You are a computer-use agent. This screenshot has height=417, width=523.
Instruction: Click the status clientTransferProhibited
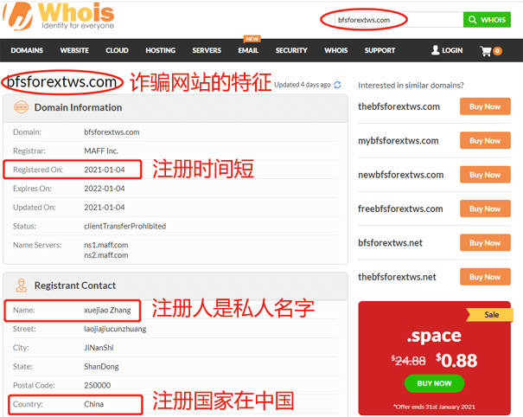point(124,226)
